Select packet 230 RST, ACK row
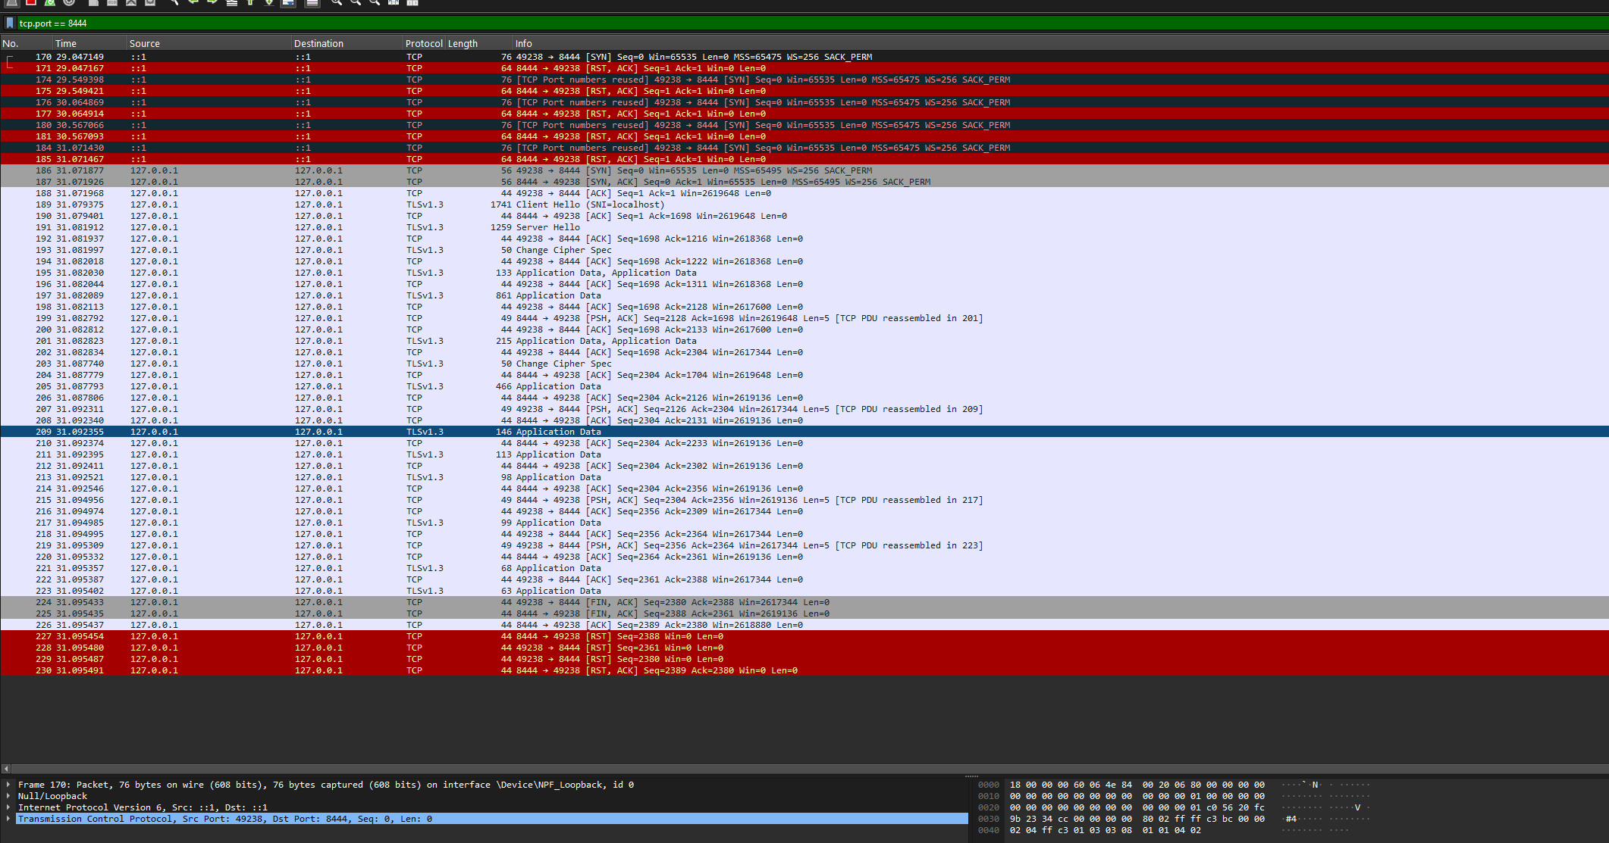1609x843 pixels. pos(804,670)
